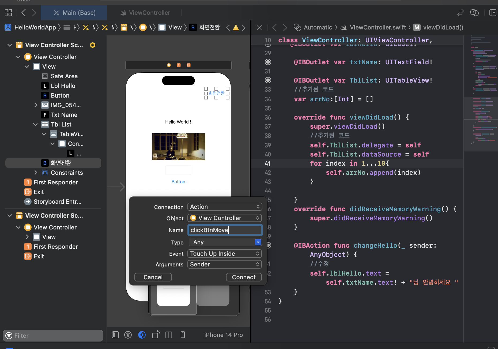The width and height of the screenshot is (498, 349).
Task: Open the Arguments Sender dropdown
Action: click(x=225, y=264)
